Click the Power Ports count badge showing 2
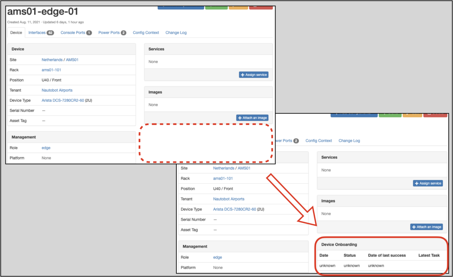 pyautogui.click(x=123, y=32)
